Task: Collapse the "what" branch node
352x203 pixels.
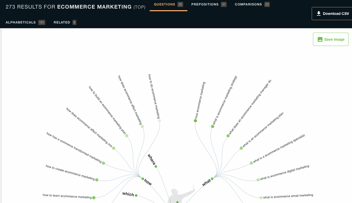Action: pos(212,179)
